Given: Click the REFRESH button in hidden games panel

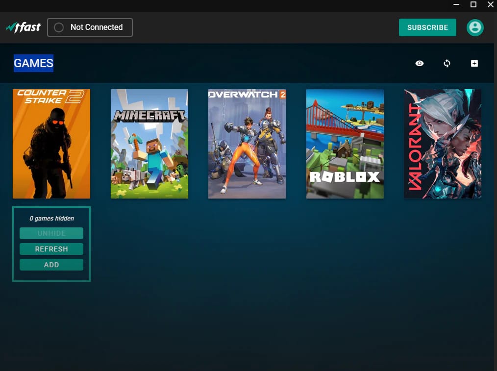Looking at the screenshot, I should coord(51,248).
